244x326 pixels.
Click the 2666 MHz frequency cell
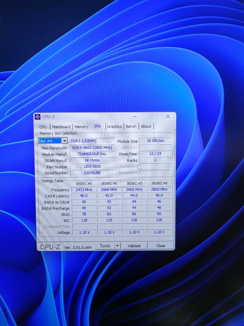click(x=134, y=189)
